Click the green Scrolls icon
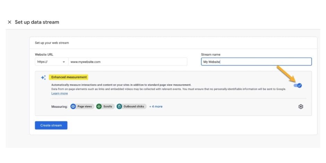This screenshot has width=326, height=163. 99,106
